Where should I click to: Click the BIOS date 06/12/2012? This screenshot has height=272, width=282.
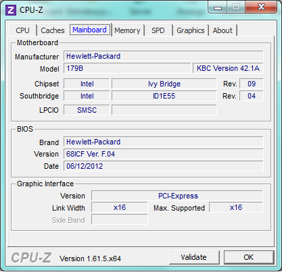point(164,166)
